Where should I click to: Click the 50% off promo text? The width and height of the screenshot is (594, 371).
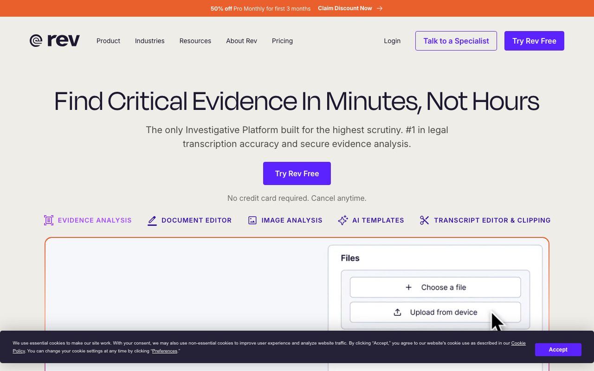click(260, 8)
